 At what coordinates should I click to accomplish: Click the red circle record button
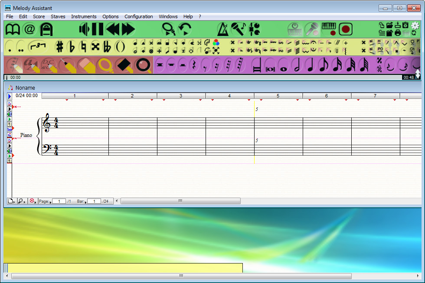coord(346,29)
